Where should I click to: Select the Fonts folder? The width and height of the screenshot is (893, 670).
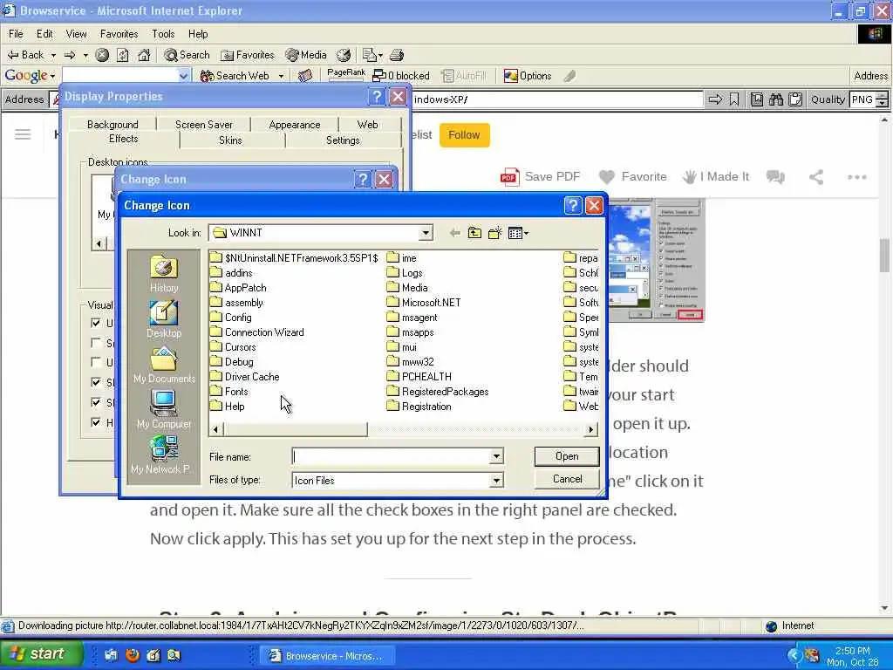tap(229, 392)
